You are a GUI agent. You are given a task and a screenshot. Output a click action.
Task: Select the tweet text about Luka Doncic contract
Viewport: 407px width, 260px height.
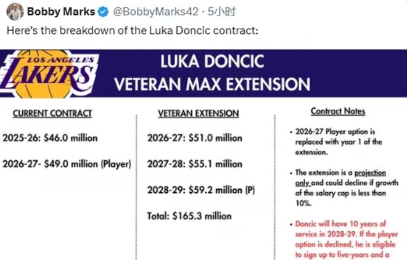click(x=133, y=31)
